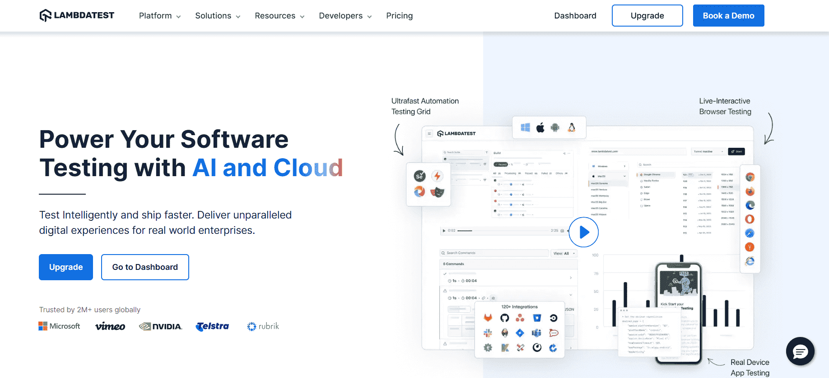Click the NVIDIA logo
Viewport: 829px width, 378px height.
click(161, 326)
